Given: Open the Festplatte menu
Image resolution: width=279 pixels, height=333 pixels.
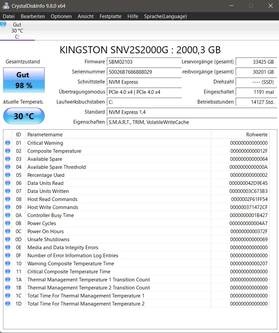Looking at the screenshot, I should tap(110, 16).
